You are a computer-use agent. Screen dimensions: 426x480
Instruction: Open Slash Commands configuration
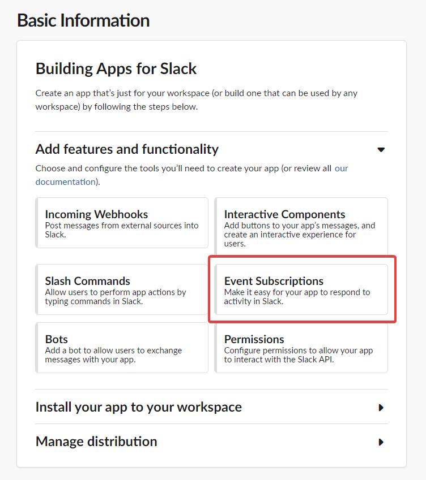coord(88,281)
